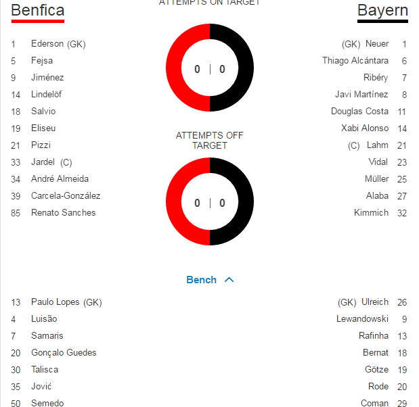Click Gonçalo Guedes on the bench

tap(64, 353)
